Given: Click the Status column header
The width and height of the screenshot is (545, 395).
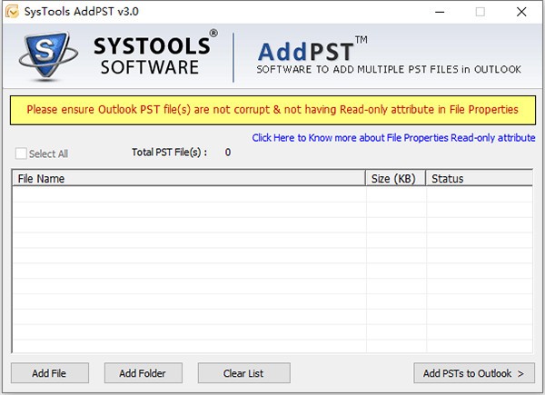Looking at the screenshot, I should [x=480, y=179].
